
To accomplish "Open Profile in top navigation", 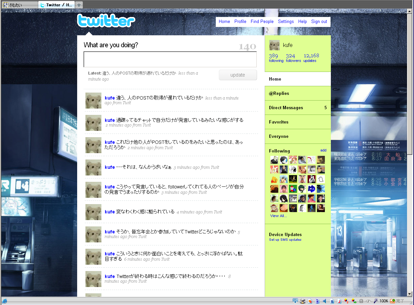I will pyautogui.click(x=240, y=21).
